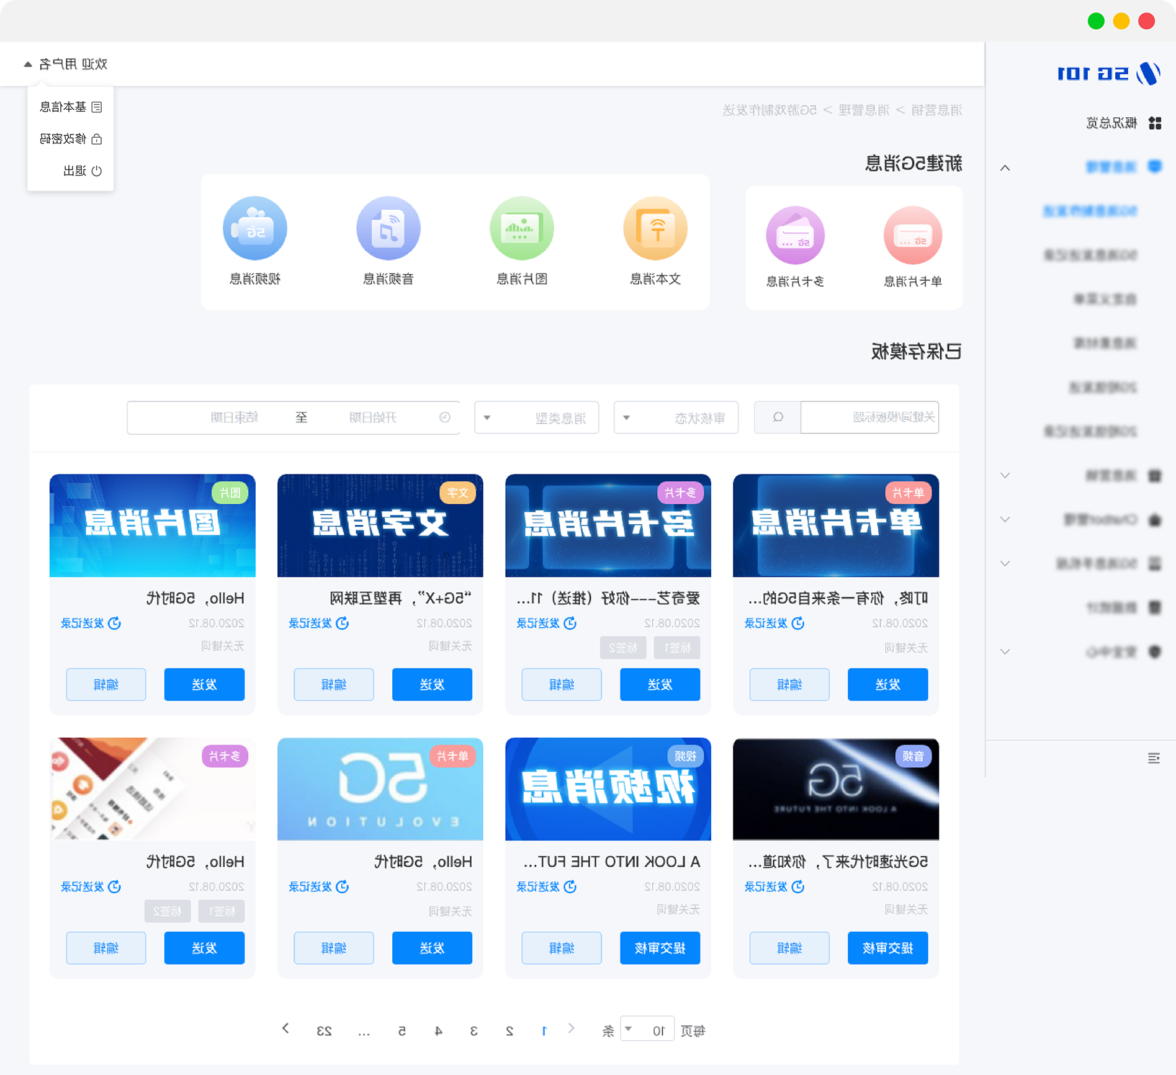Screen dimensions: 1176x1075
Task: Click 退出 to log out
Action: pos(81,171)
